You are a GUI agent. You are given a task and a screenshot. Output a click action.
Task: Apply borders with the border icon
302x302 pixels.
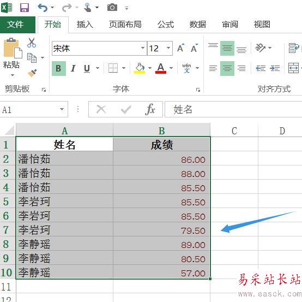click(113, 68)
